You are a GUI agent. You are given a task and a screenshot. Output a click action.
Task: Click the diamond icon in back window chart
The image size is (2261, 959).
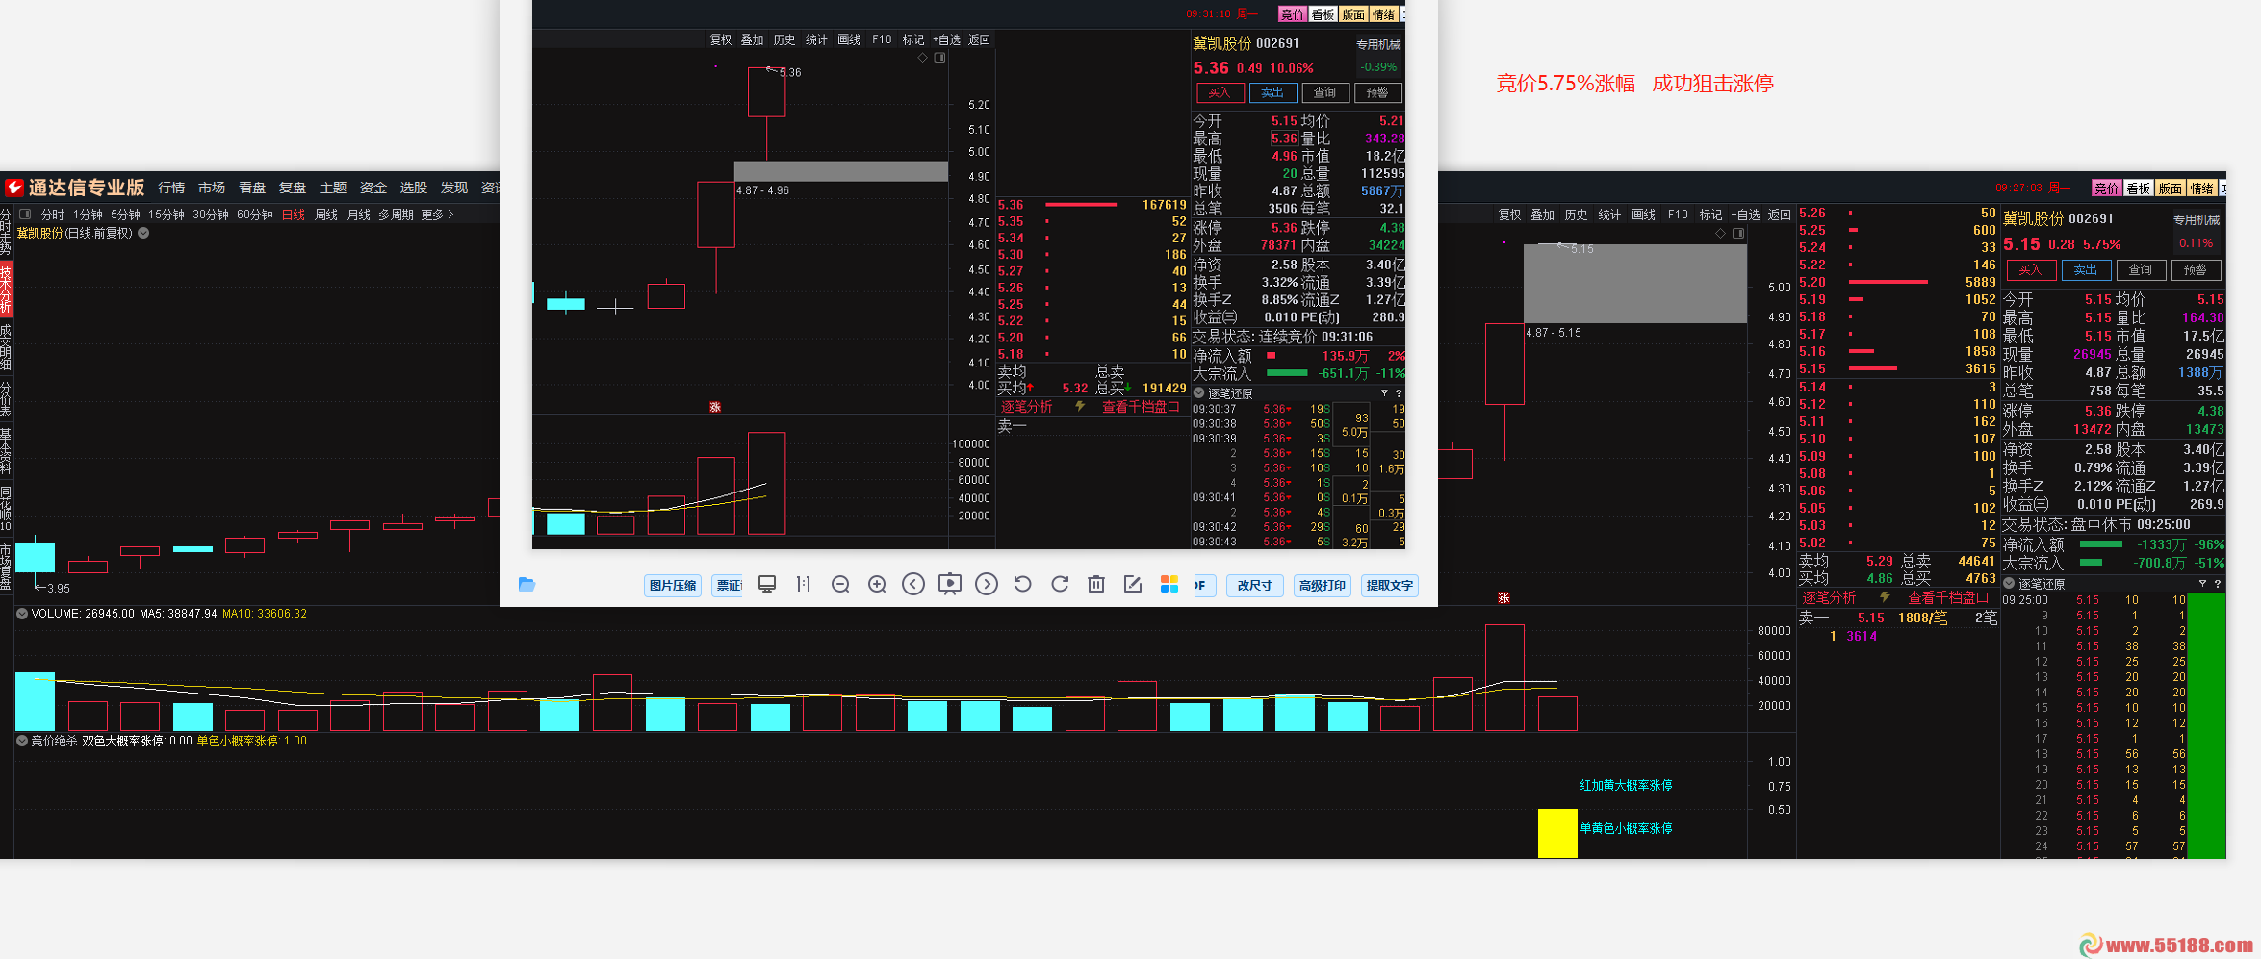(1721, 234)
